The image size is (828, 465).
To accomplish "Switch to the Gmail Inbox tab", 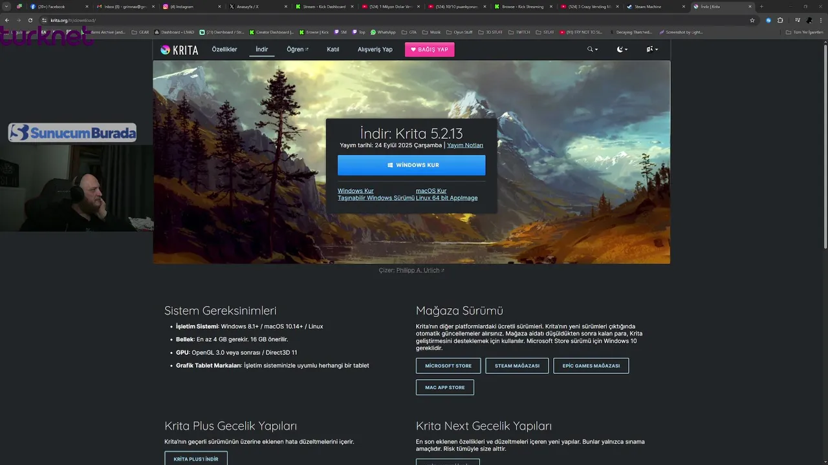I will pos(124,6).
